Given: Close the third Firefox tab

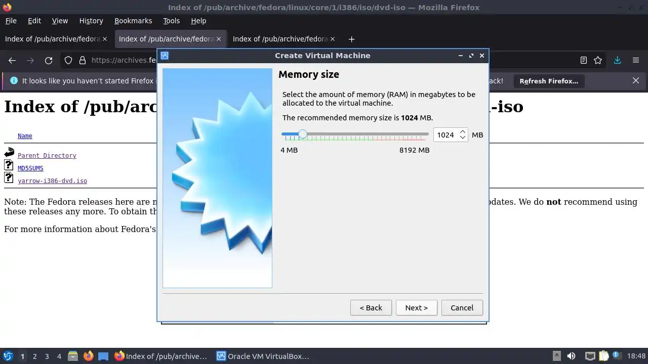Looking at the screenshot, I should click(x=333, y=39).
